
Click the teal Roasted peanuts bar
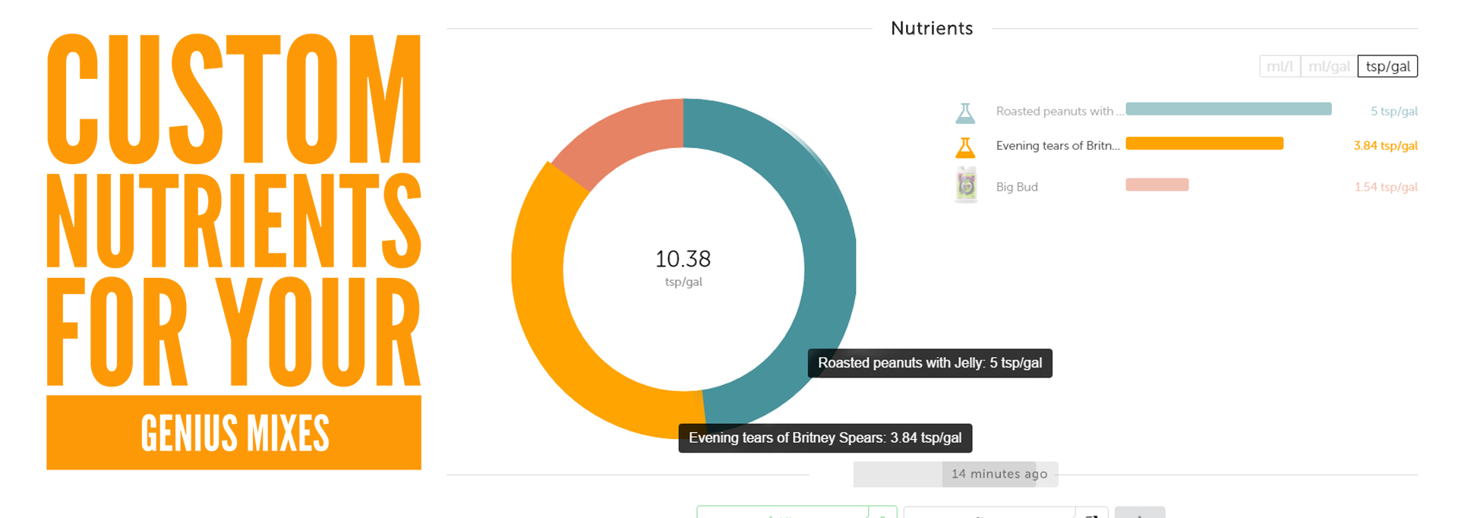click(1228, 109)
